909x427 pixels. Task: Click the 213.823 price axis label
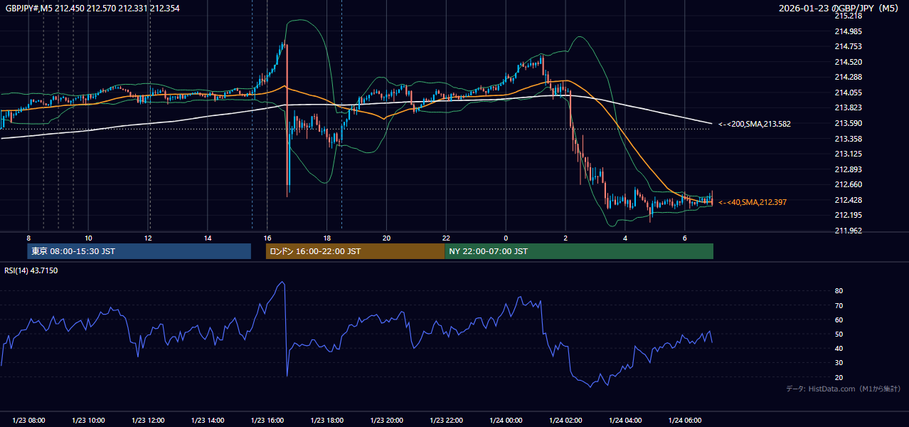(x=849, y=108)
